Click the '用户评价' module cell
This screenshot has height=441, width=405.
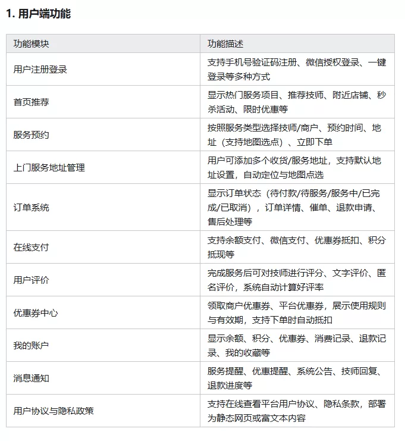(x=31, y=280)
